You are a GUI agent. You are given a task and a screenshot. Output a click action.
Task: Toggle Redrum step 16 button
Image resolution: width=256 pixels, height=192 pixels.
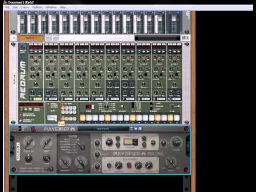(177, 118)
